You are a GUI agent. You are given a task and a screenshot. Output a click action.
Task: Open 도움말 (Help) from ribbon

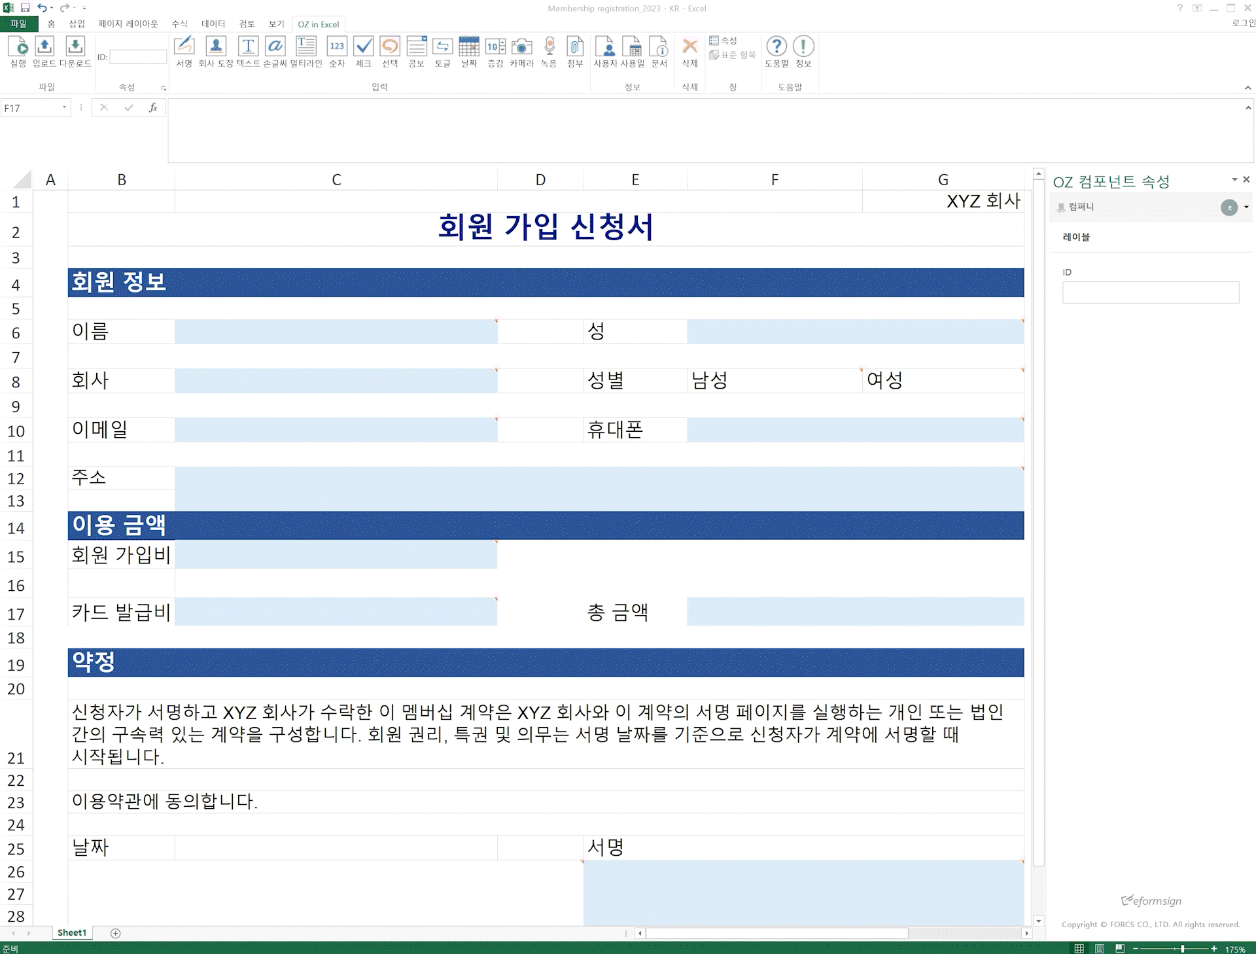pos(776,52)
